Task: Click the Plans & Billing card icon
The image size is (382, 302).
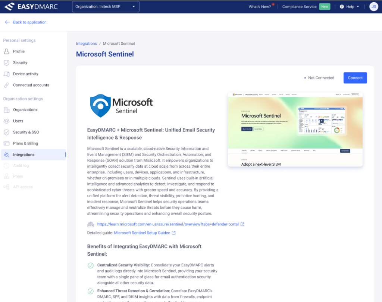Action: pos(7,143)
